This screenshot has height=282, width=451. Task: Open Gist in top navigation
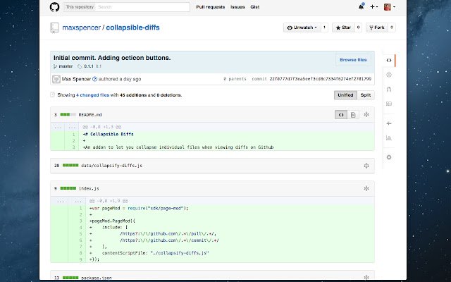click(255, 7)
